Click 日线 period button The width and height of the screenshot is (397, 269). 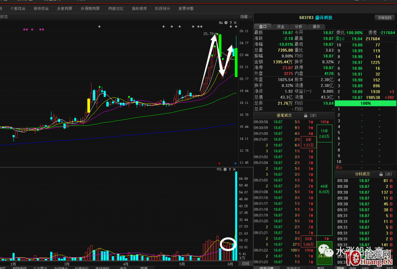(246, 264)
